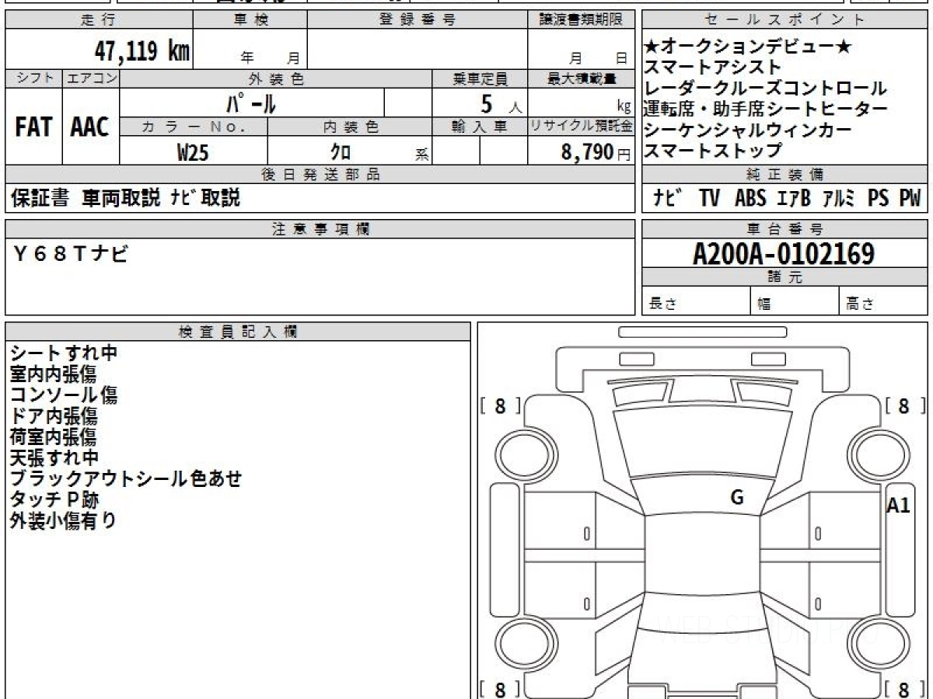Viewport: 933px width, 699px height.
Task: Click the 検査員記入欄 header
Action: pos(238,331)
